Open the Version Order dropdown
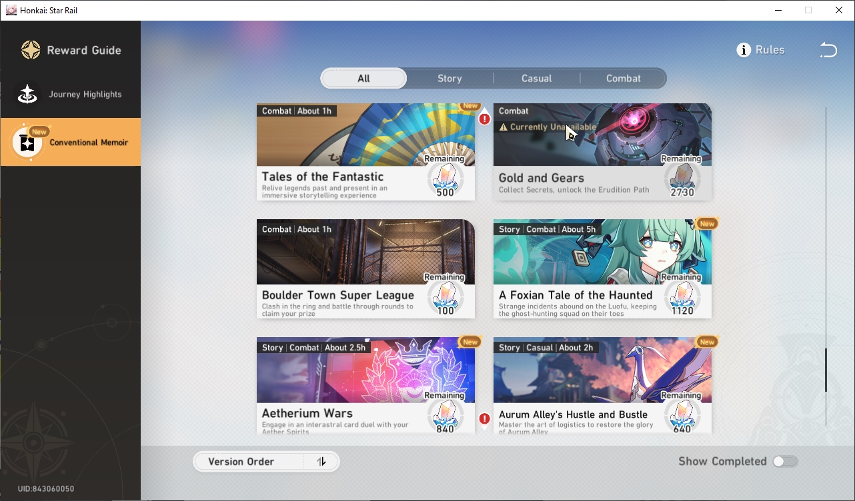855x501 pixels. click(x=248, y=462)
